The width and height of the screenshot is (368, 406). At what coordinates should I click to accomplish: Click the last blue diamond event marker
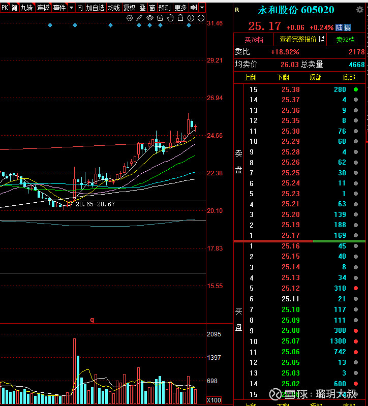(x=189, y=25)
